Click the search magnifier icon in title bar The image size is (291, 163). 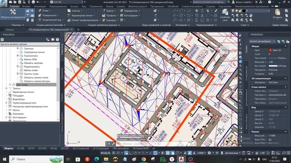click(228, 2)
